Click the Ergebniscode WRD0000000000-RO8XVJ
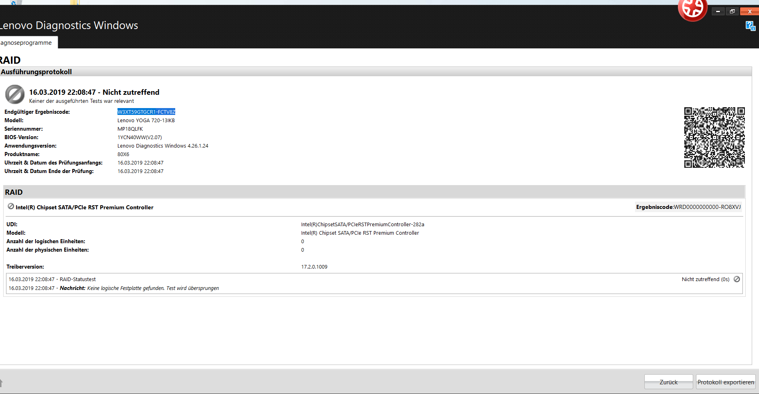The image size is (759, 394). tap(707, 207)
